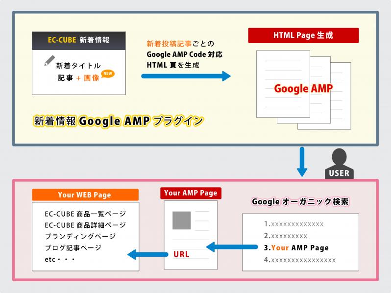This screenshot has height=293, width=391.
Task: Click the etc・・・ line
Action: click(x=60, y=260)
